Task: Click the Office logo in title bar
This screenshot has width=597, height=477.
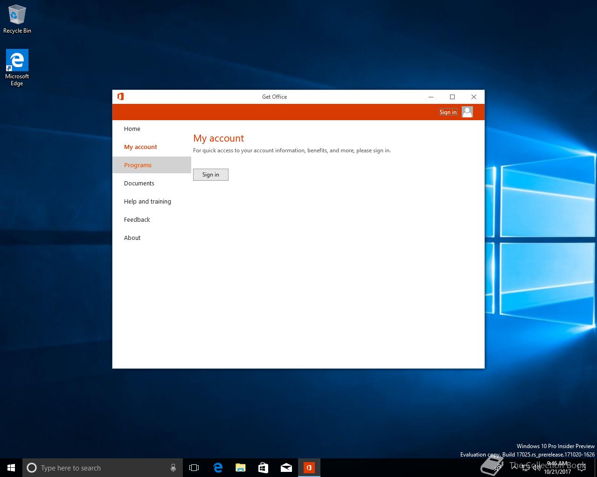Action: click(120, 96)
